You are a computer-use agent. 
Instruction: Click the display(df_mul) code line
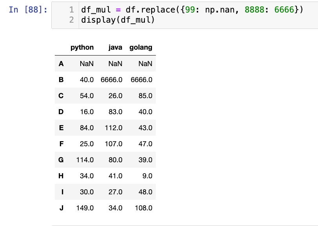[x=118, y=20]
